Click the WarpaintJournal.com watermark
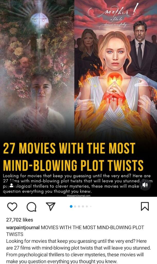 click(79, 196)
